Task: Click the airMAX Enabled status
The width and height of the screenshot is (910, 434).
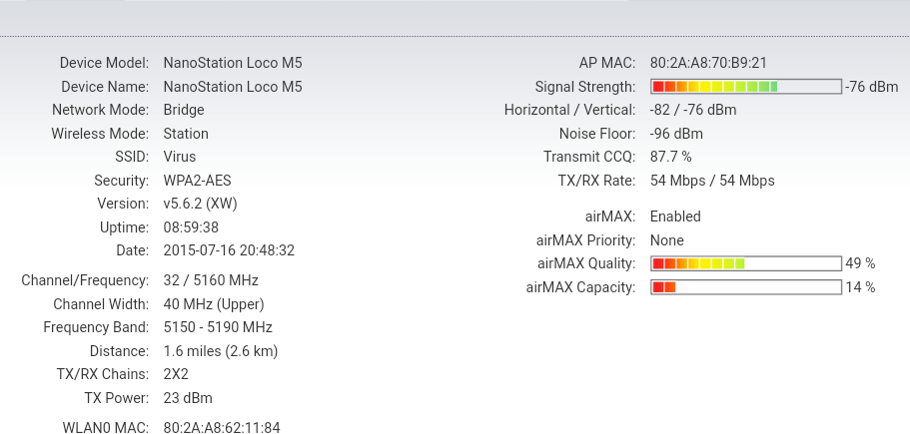Action: click(x=675, y=217)
